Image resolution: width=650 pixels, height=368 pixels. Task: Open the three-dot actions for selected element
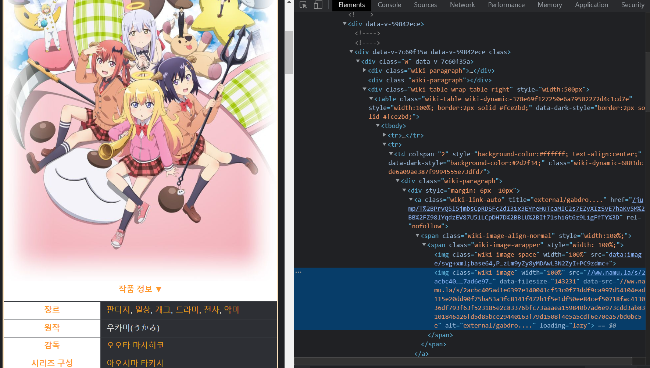click(x=299, y=272)
